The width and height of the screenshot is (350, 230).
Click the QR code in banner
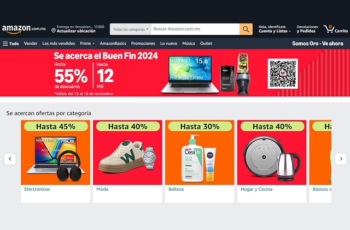pos(283,74)
